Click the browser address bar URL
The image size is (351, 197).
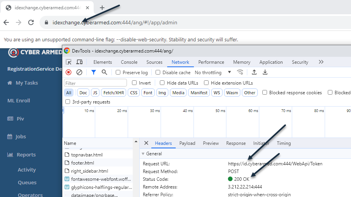tap(115, 22)
